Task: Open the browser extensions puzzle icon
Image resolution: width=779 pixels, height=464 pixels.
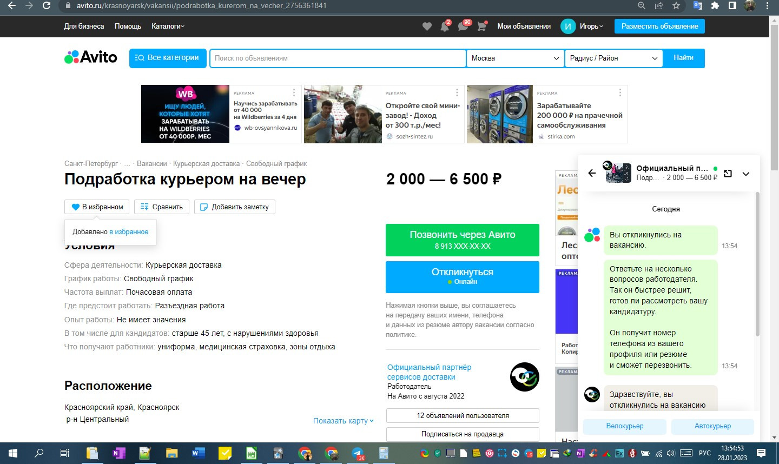Action: 715,5
